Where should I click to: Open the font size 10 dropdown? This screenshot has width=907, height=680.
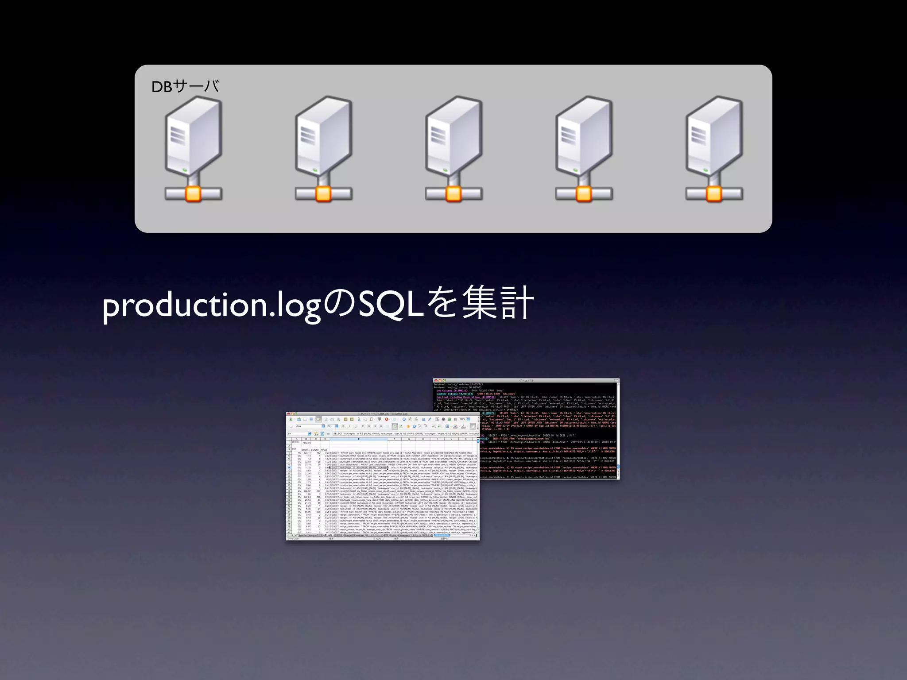point(337,426)
